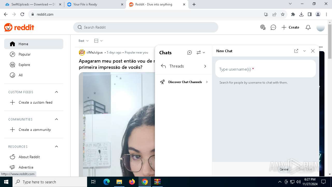The height and width of the screenshot is (187, 332).
Task: Click the Type username(s) field
Action: tap(266, 69)
